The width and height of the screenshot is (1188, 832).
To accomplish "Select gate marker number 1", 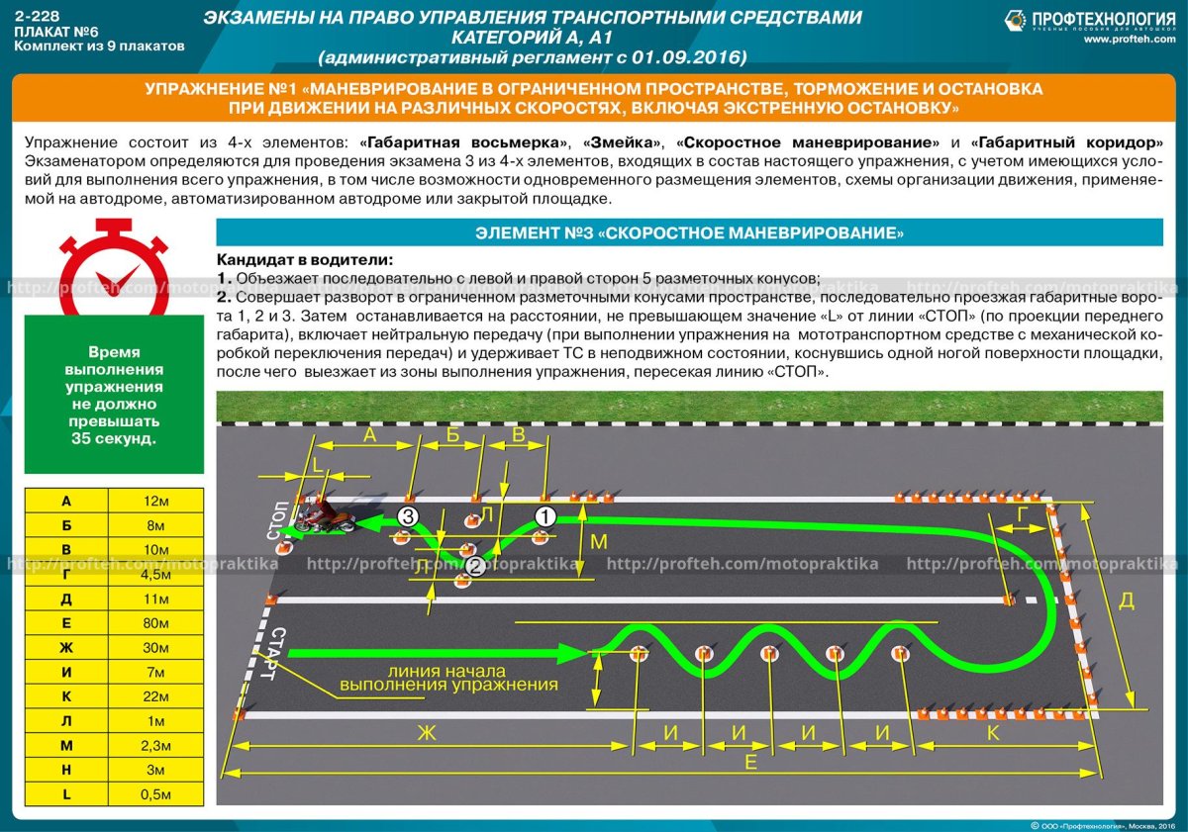I will point(545,515).
